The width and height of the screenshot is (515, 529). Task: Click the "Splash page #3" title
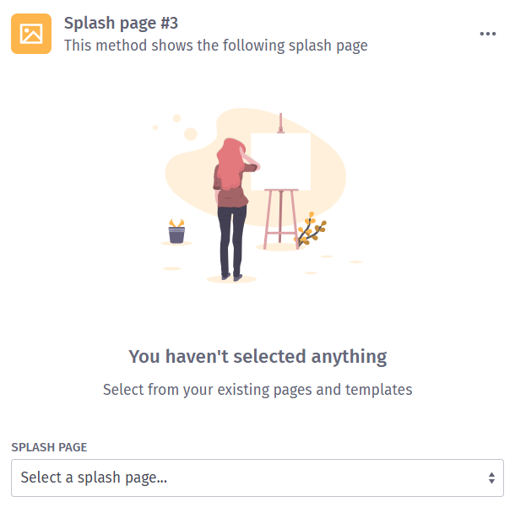pyautogui.click(x=121, y=23)
